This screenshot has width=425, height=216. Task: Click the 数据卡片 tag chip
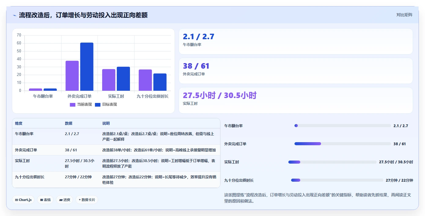click(87, 200)
